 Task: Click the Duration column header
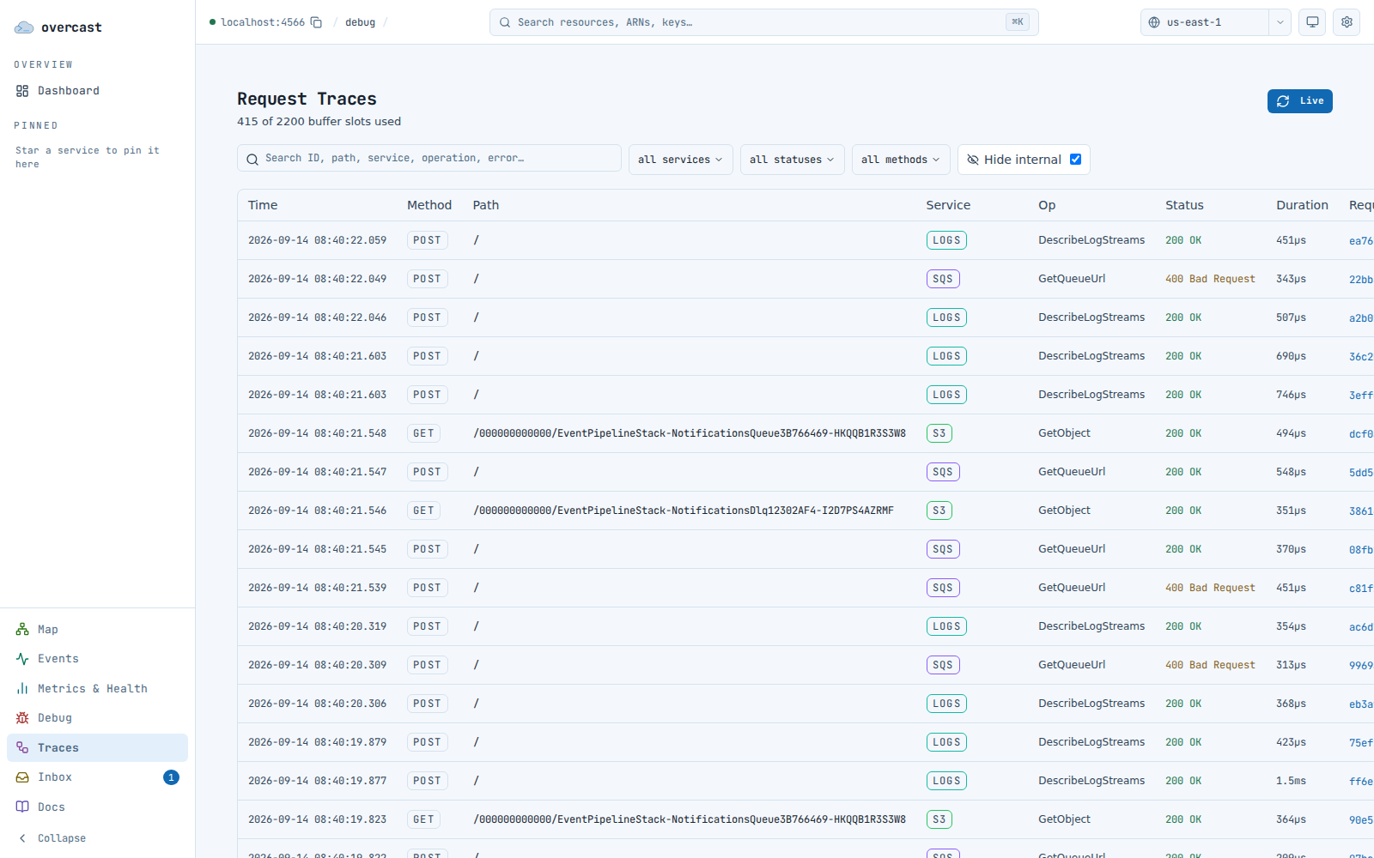[1302, 205]
